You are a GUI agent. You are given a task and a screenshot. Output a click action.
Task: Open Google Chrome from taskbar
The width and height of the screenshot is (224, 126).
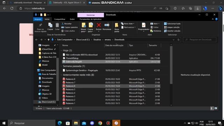(100, 123)
